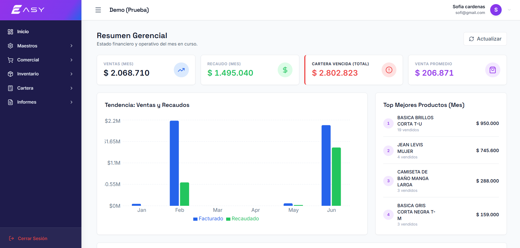The width and height of the screenshot is (520, 248).
Task: Expand the Inventario submenu chevron
Action: (72, 74)
